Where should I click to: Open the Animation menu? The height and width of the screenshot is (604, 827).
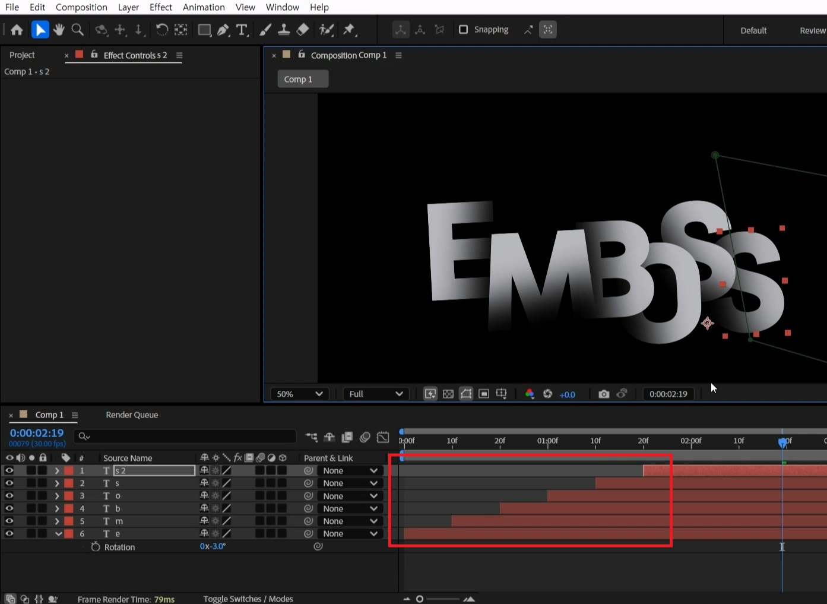point(204,7)
